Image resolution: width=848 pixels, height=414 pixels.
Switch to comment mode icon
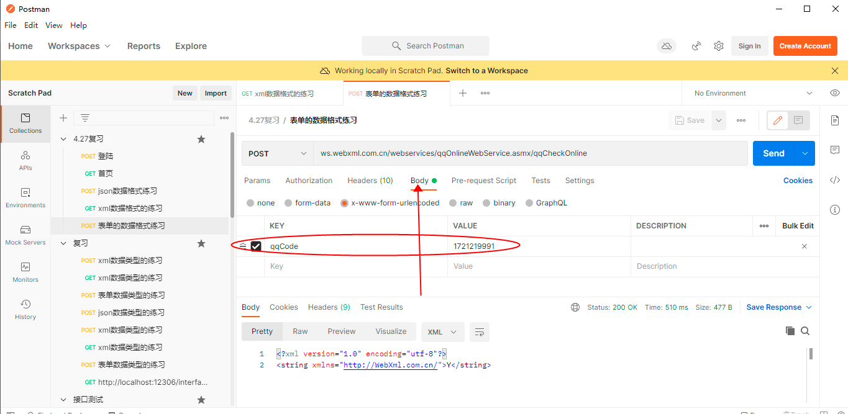[798, 120]
